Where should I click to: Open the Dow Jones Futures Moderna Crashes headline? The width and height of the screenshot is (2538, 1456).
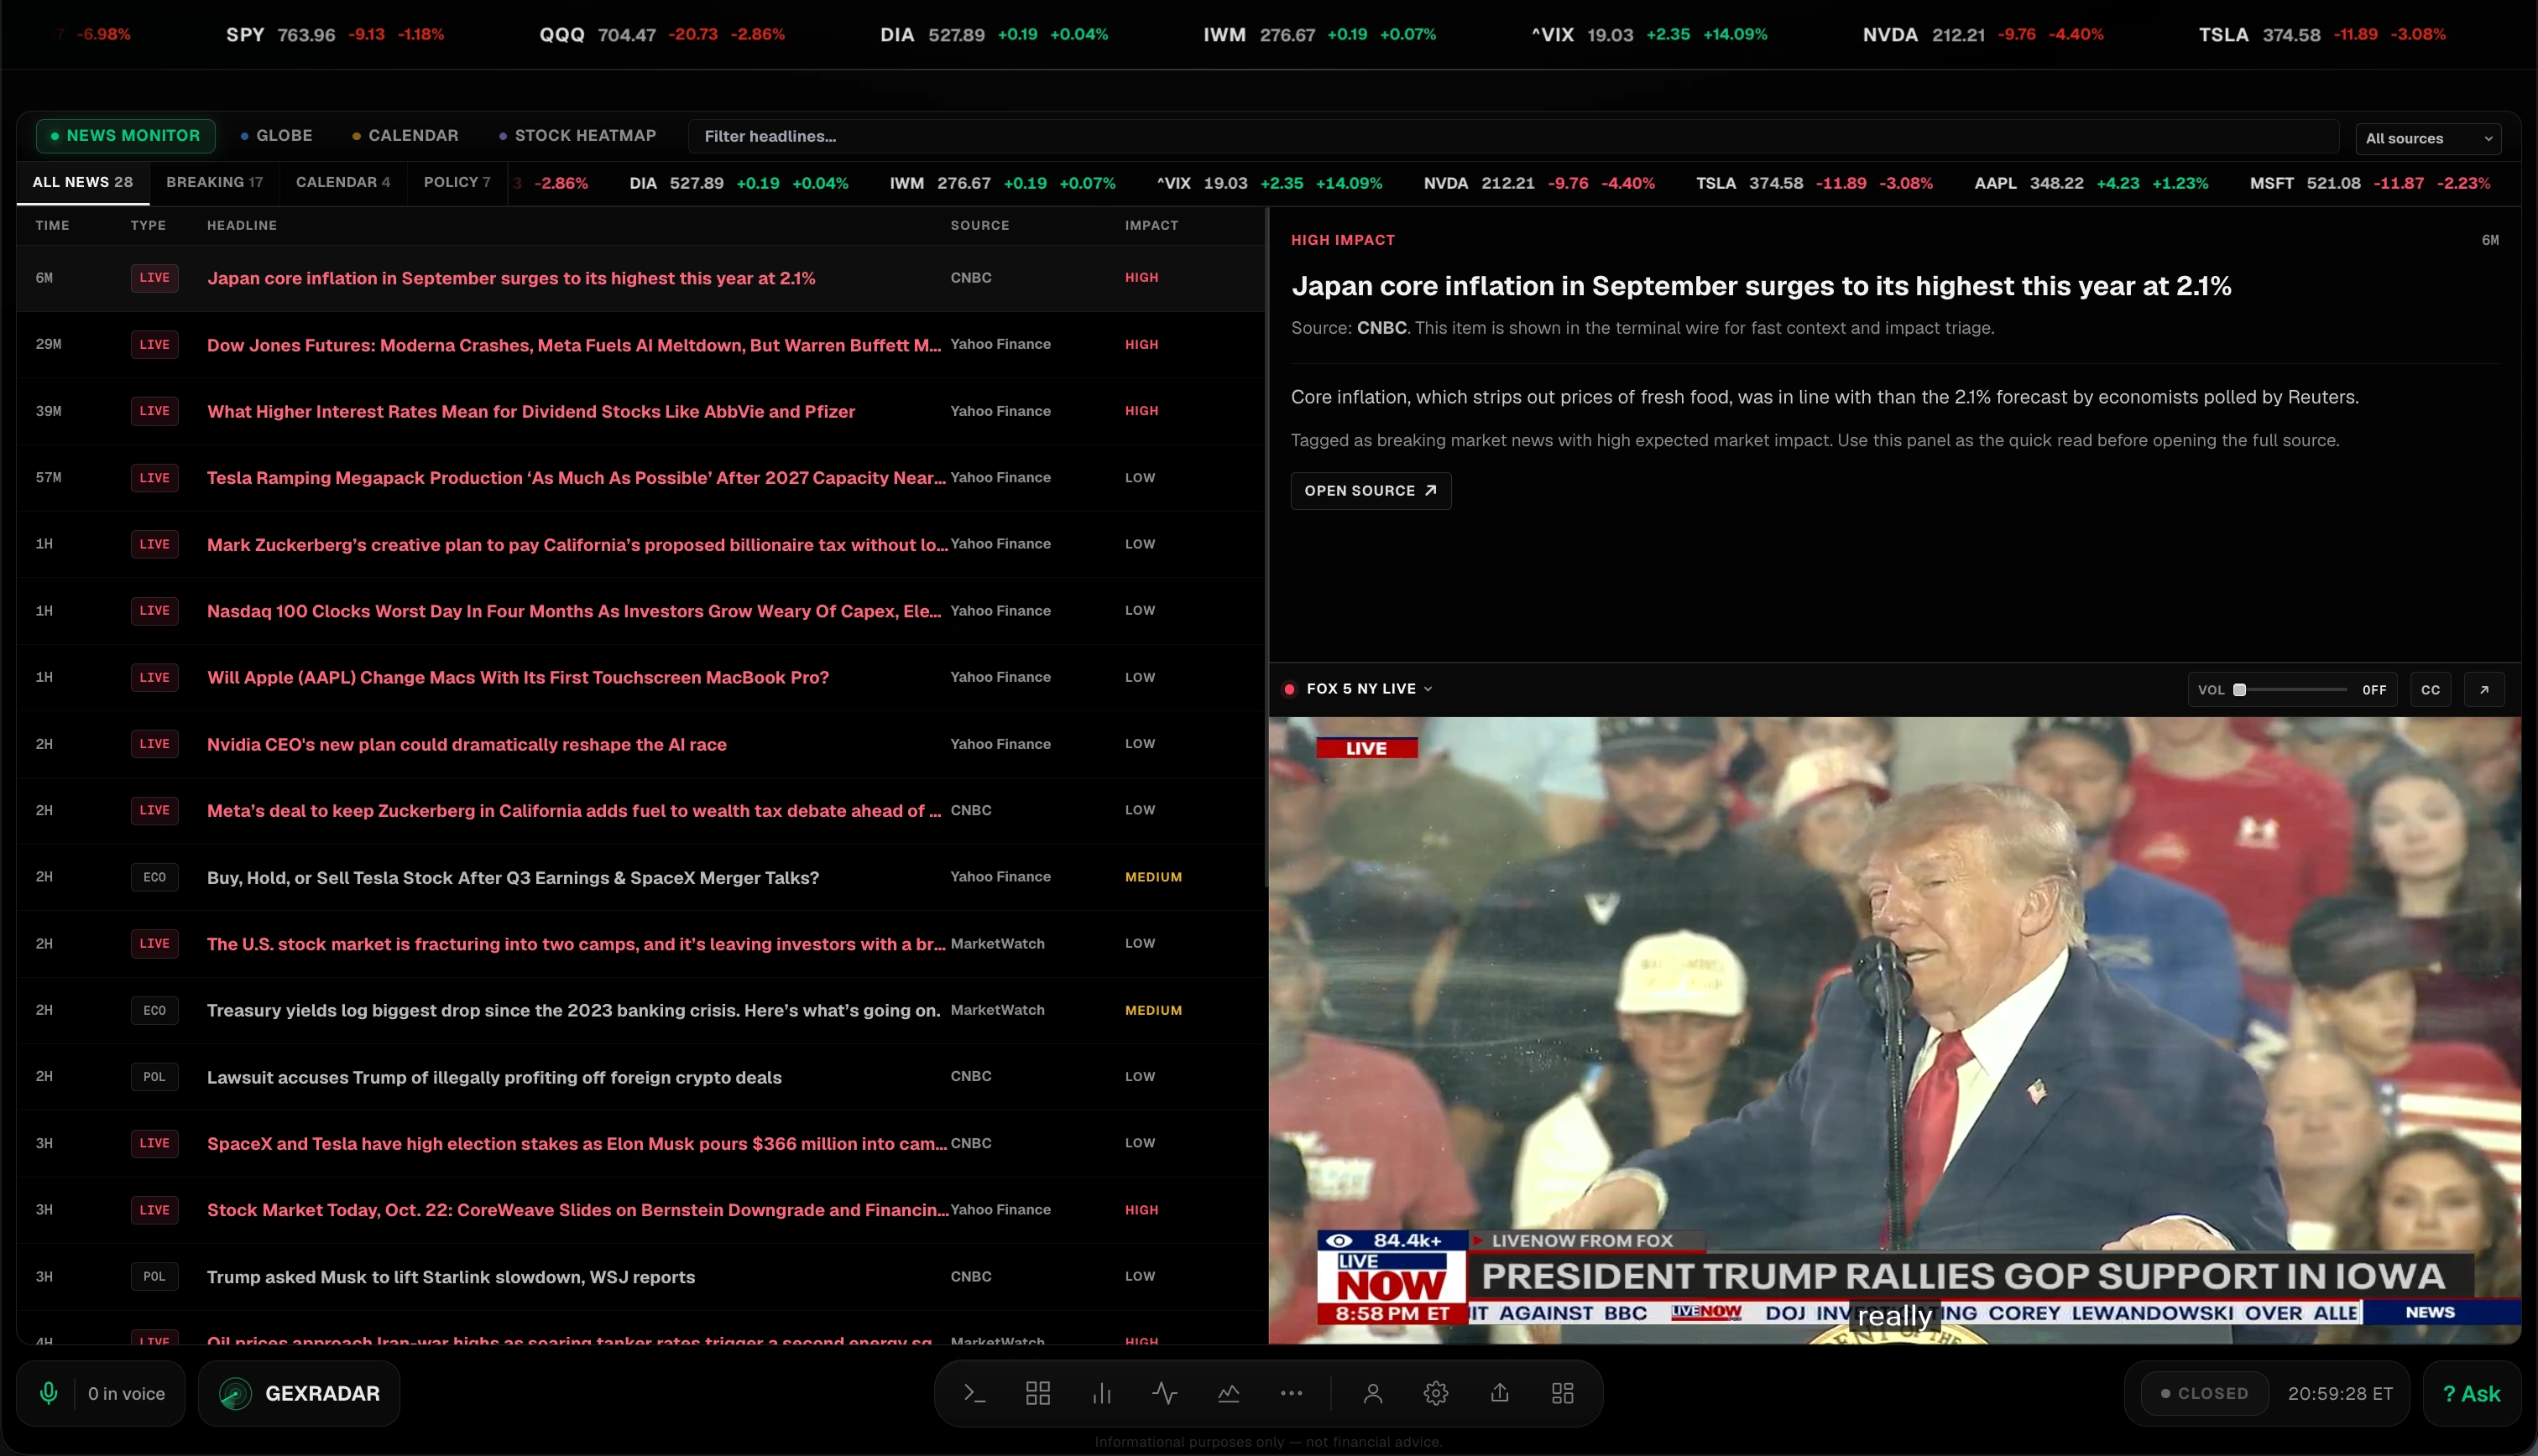tap(640, 344)
